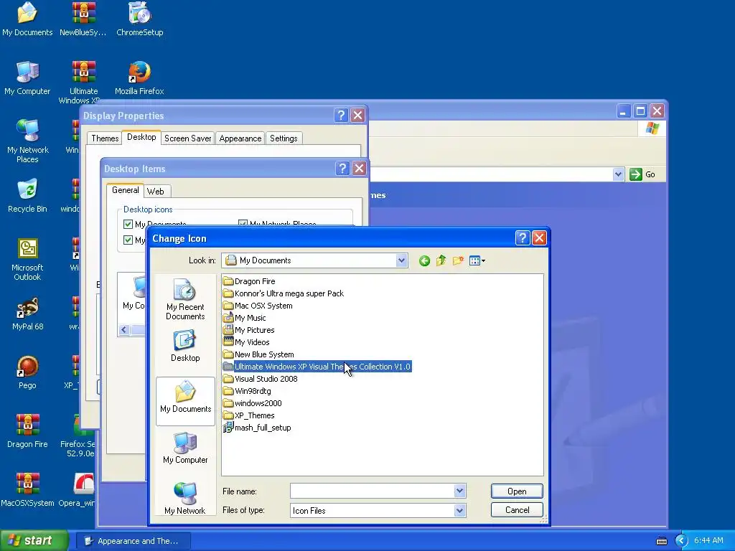Click the File name input field
This screenshot has width=735, height=551.
[373, 491]
